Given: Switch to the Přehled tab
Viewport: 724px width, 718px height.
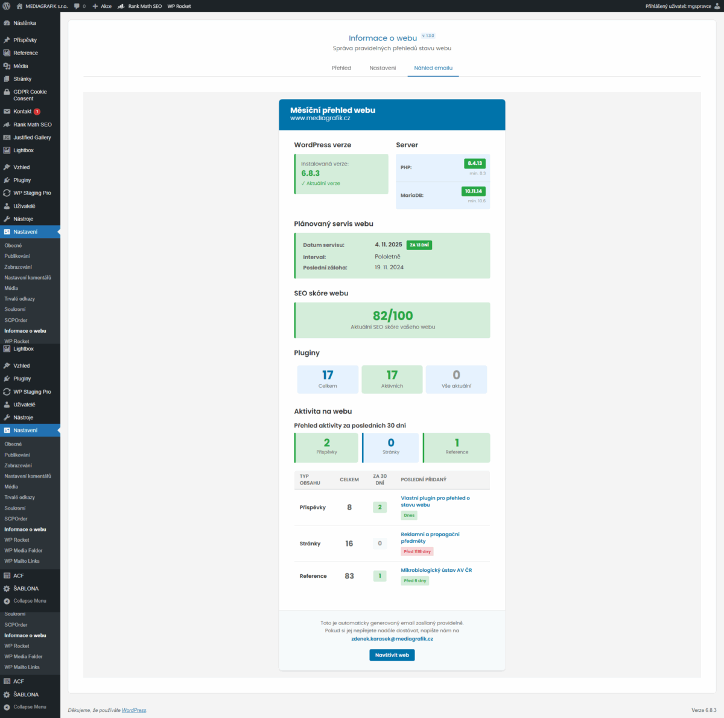Looking at the screenshot, I should 341,68.
